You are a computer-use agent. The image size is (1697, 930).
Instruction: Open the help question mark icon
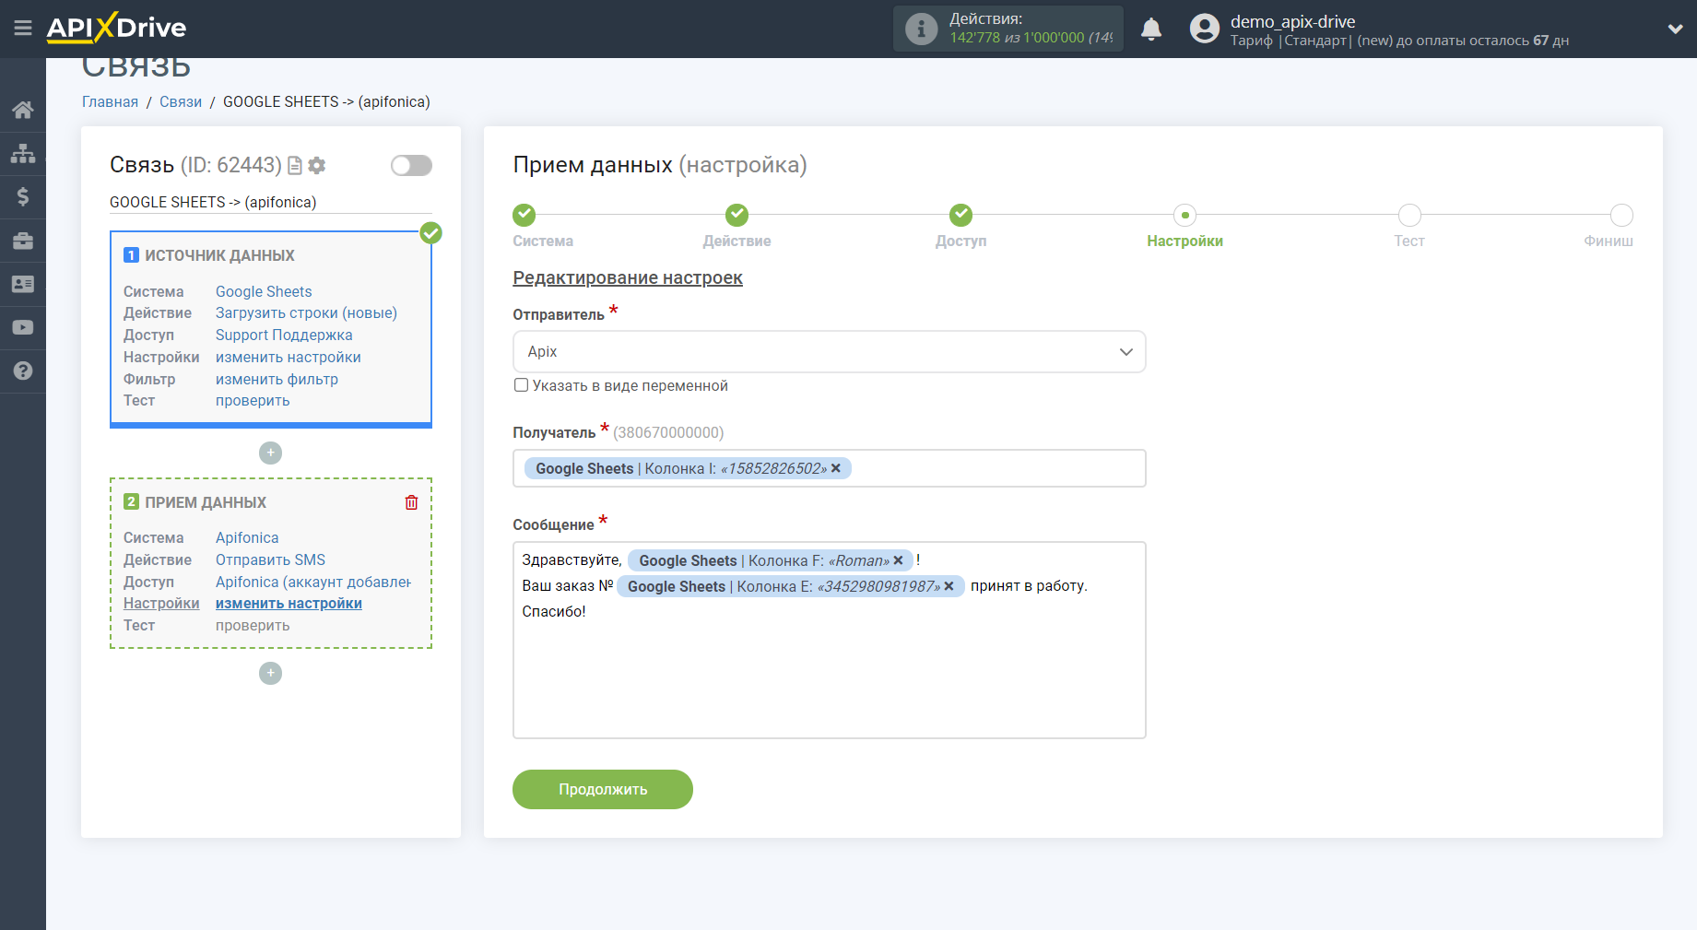(x=23, y=371)
